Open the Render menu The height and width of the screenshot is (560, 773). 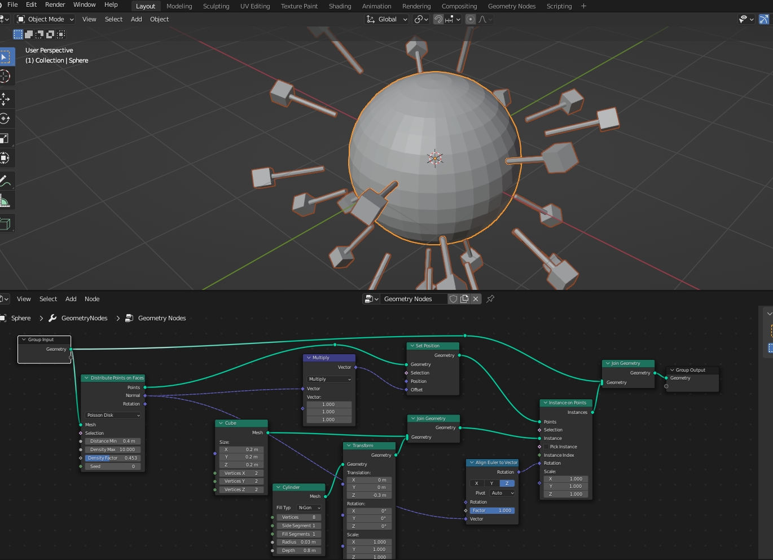pos(55,5)
